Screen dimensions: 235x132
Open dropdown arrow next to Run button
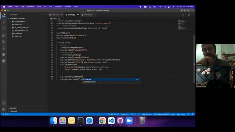[x=185, y=15]
